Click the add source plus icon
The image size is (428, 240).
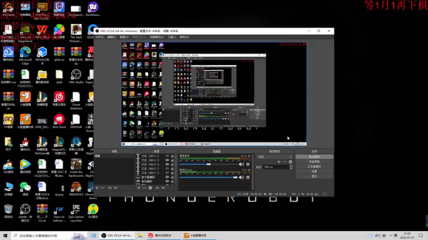[x=139, y=188]
